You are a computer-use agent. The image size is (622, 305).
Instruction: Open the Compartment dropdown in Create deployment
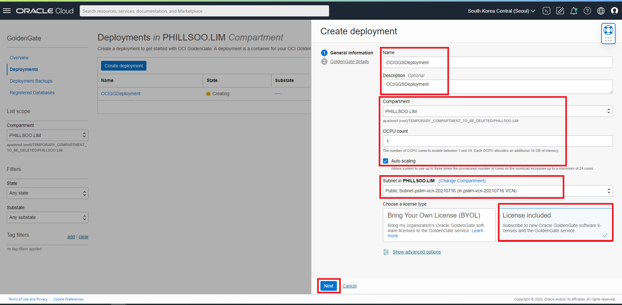coord(498,111)
